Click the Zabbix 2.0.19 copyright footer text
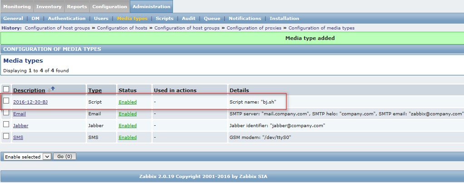This screenshot has height=183, width=464. click(x=203, y=177)
